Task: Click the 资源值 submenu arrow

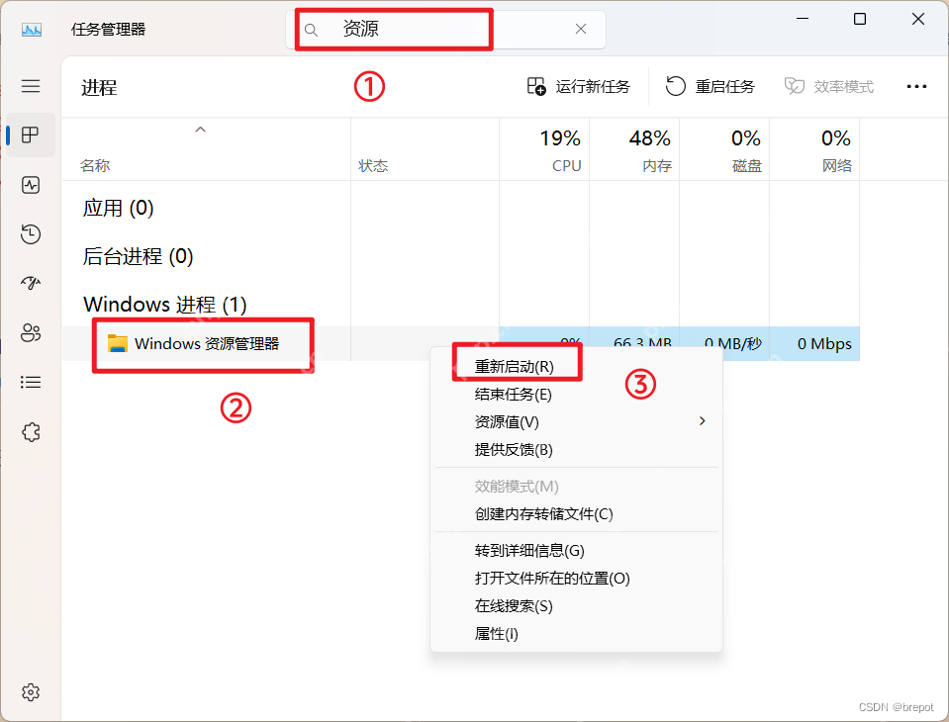Action: click(x=702, y=421)
